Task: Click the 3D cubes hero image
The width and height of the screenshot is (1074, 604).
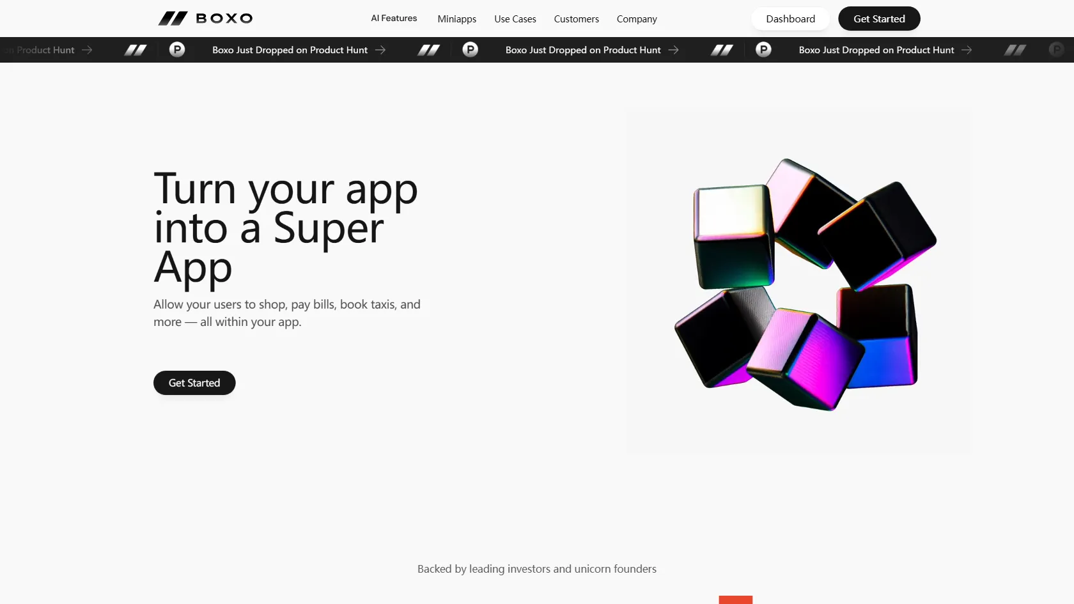Action: tap(799, 283)
